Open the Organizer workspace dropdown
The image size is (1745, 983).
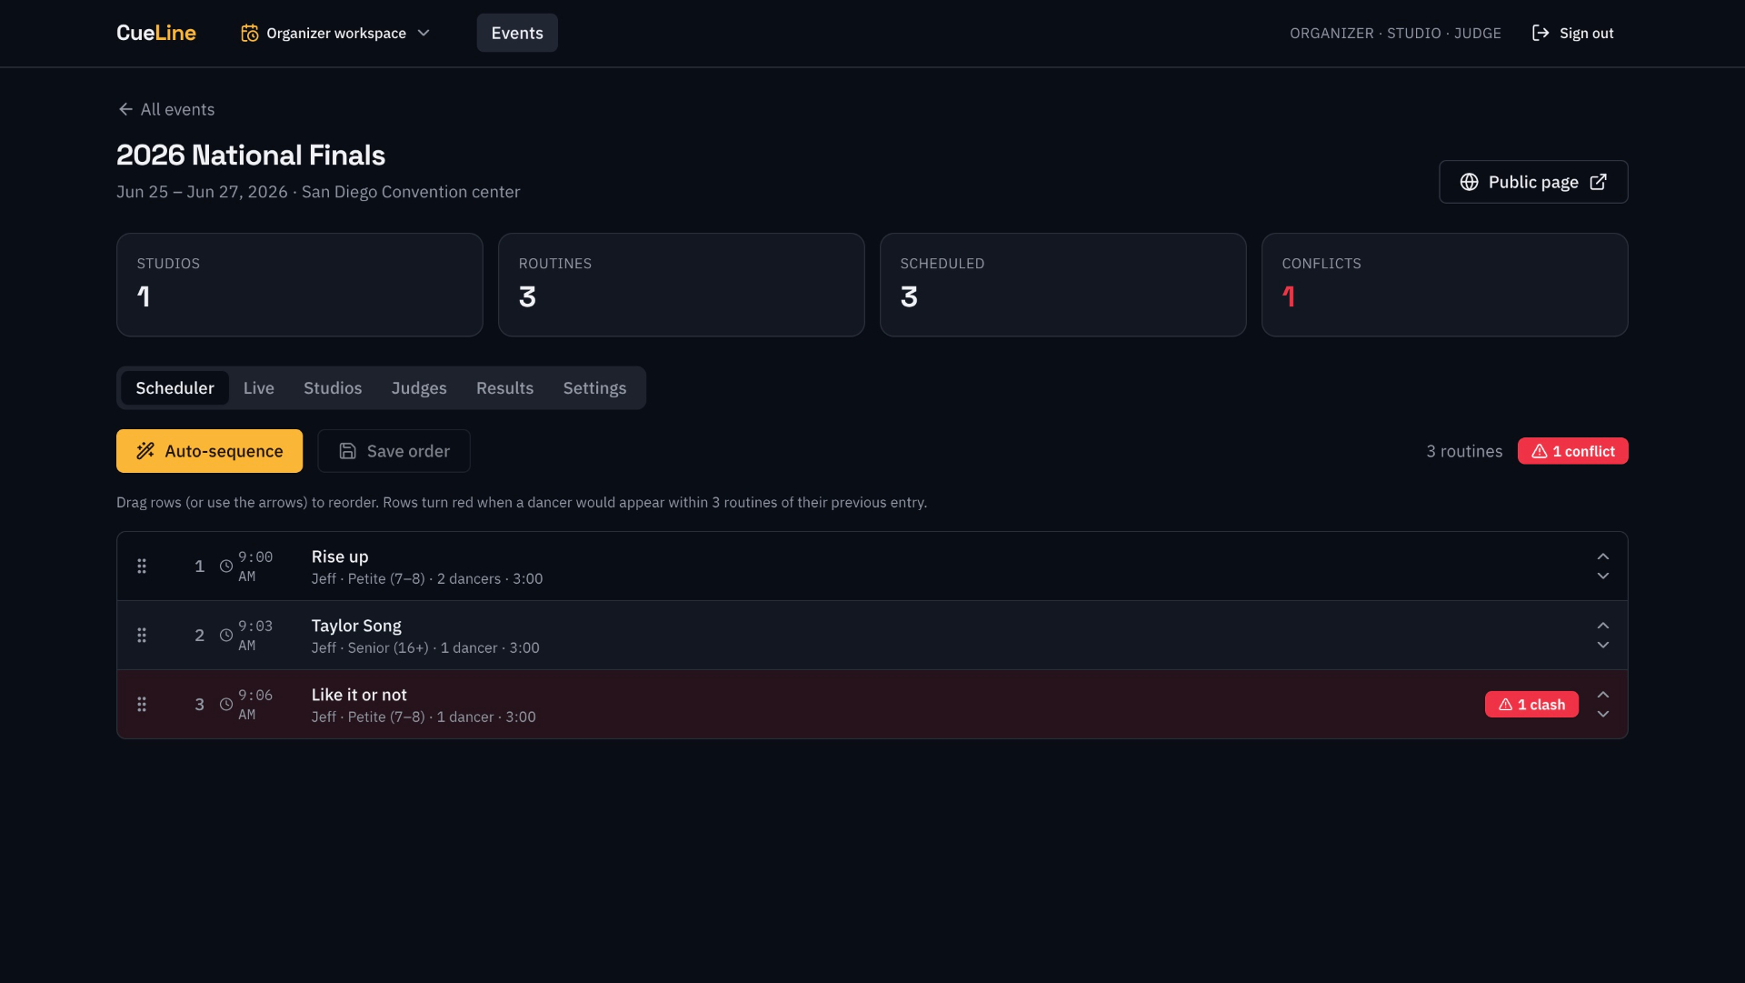coord(335,33)
